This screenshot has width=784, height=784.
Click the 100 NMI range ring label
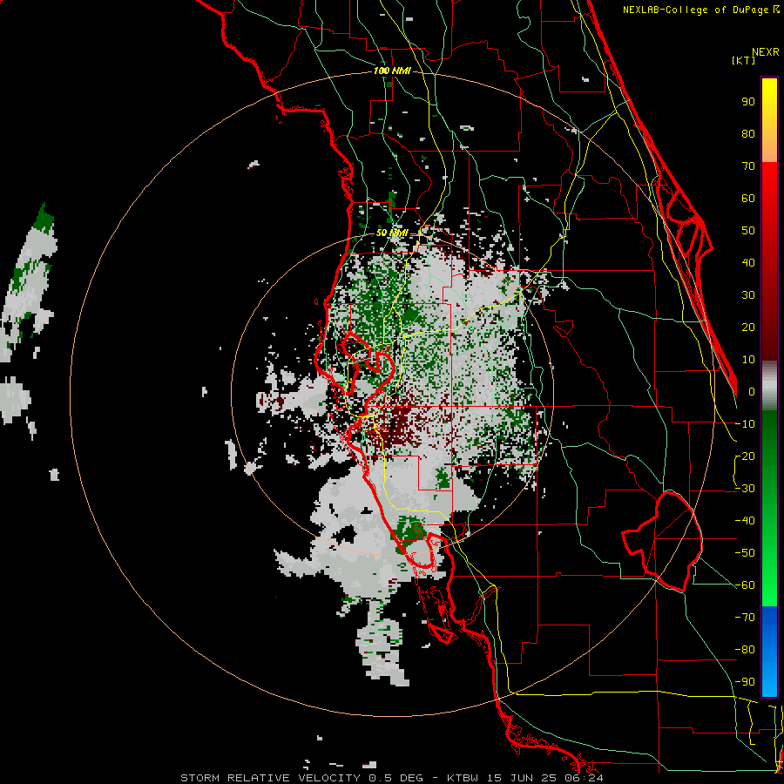[x=392, y=71]
